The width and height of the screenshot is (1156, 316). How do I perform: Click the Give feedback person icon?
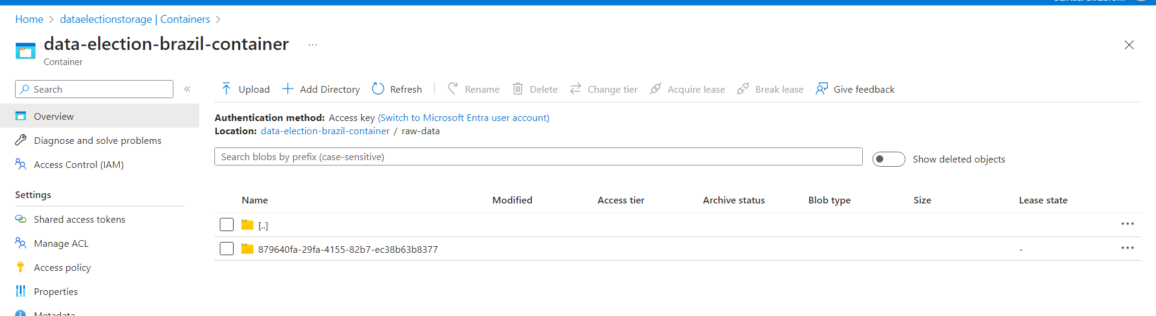[822, 89]
